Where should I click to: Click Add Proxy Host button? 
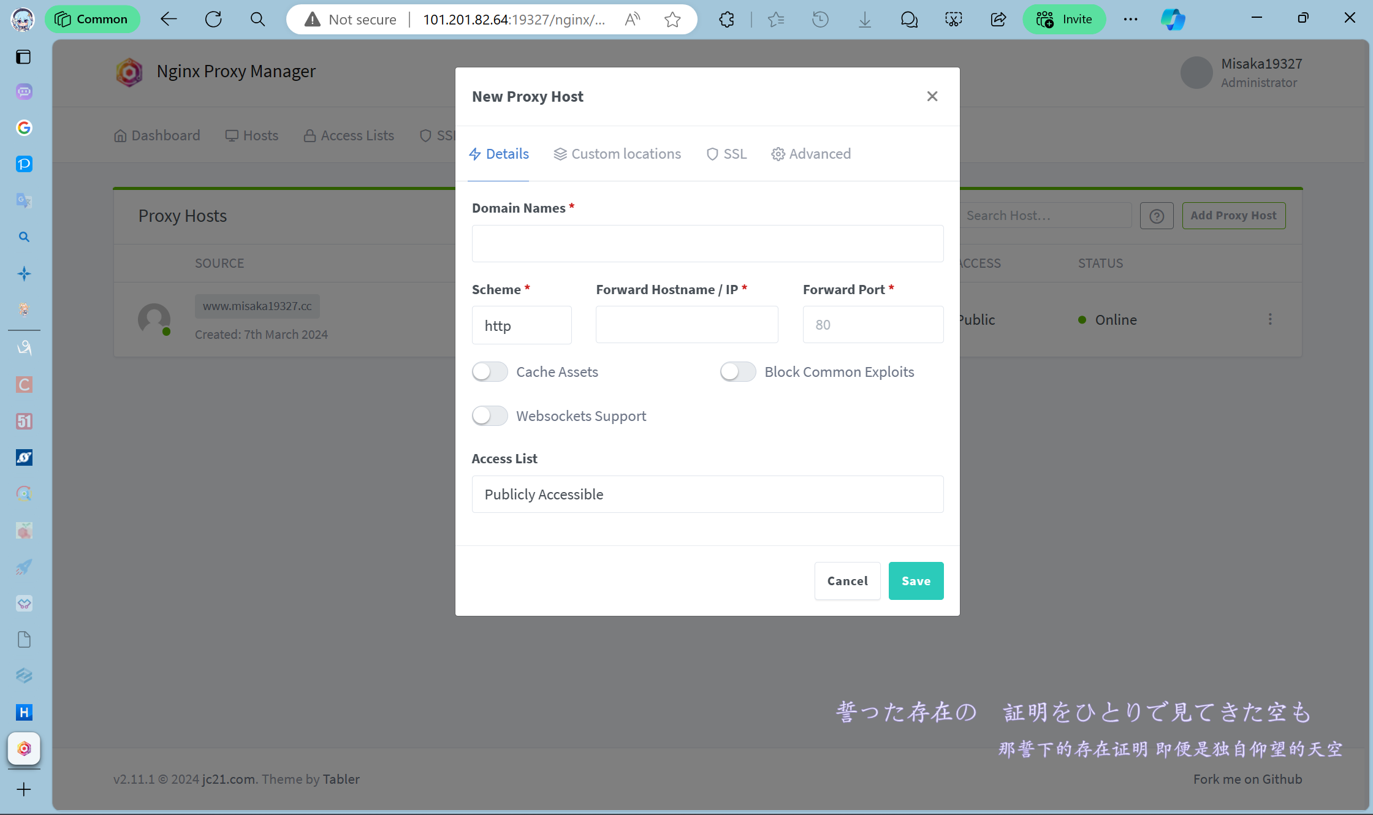coord(1233,216)
